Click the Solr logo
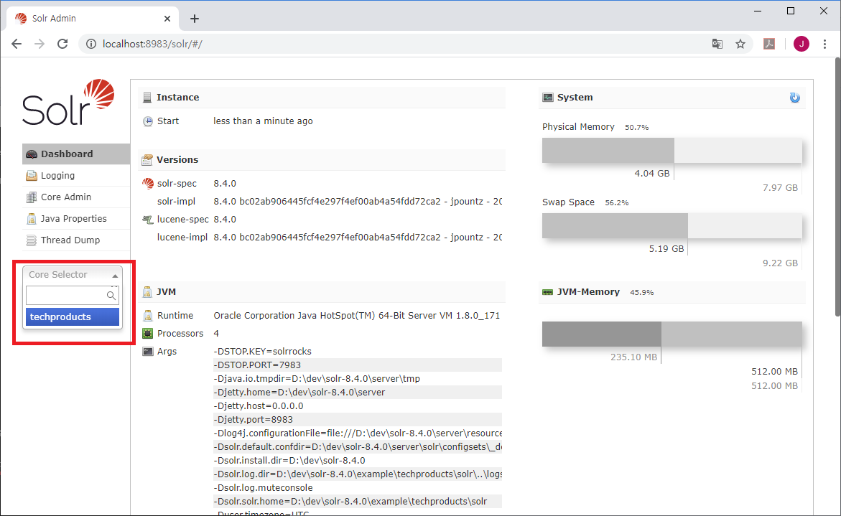Image resolution: width=841 pixels, height=516 pixels. pyautogui.click(x=68, y=103)
